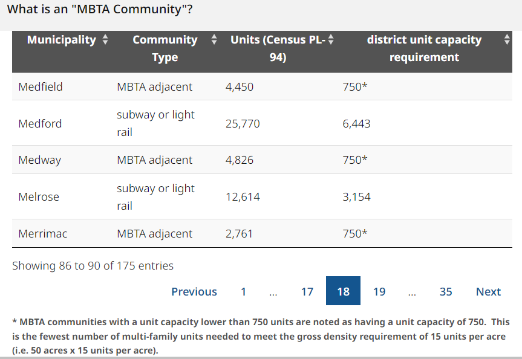Click the 6,443 capacity requirement value
This screenshot has width=522, height=359.
[x=356, y=123]
